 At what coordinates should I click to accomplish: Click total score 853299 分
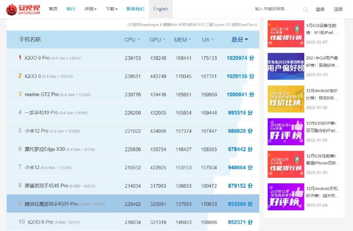pos(240,204)
